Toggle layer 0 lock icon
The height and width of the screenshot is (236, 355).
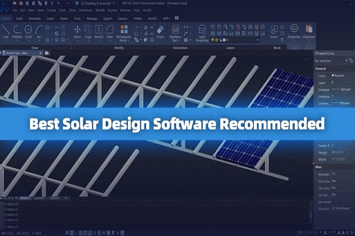(x=220, y=40)
